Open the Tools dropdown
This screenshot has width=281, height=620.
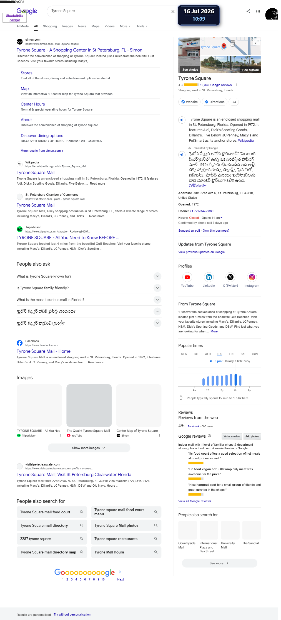point(142,26)
